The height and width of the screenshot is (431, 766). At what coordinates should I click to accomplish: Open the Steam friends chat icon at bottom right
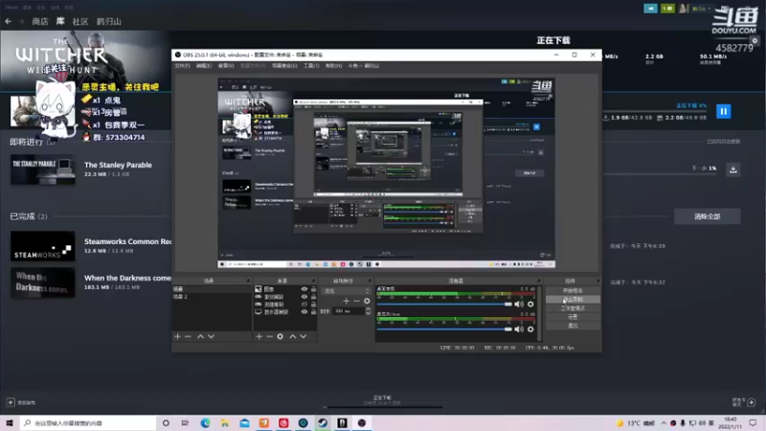[752, 402]
